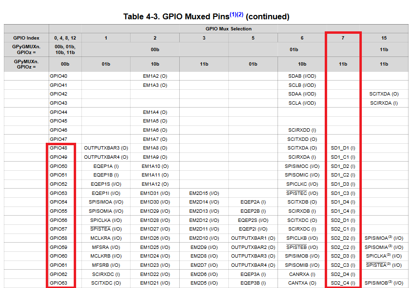Click the SCLA (I/OD) cell

(x=302, y=103)
